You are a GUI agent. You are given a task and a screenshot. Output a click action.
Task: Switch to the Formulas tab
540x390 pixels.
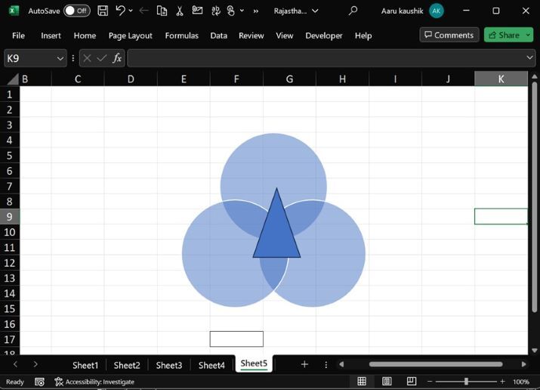point(181,36)
